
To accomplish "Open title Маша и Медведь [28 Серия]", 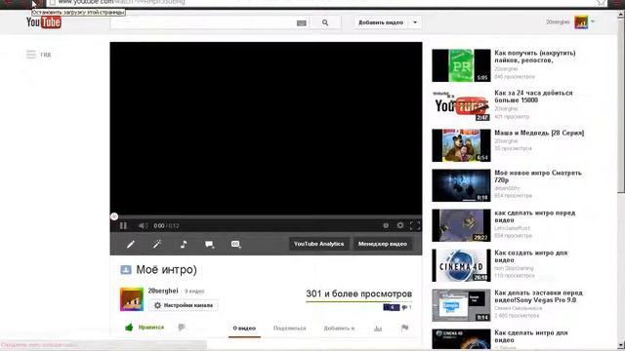I will (x=539, y=133).
